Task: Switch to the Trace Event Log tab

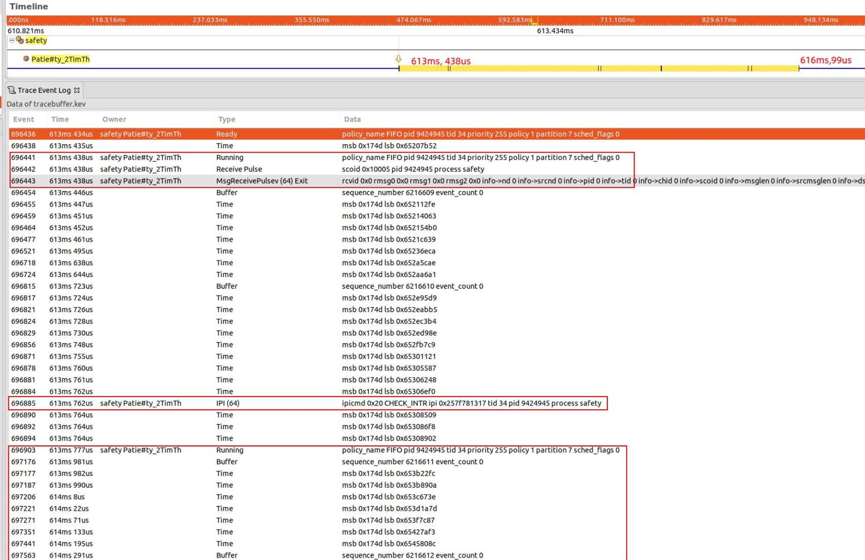Action: point(44,90)
